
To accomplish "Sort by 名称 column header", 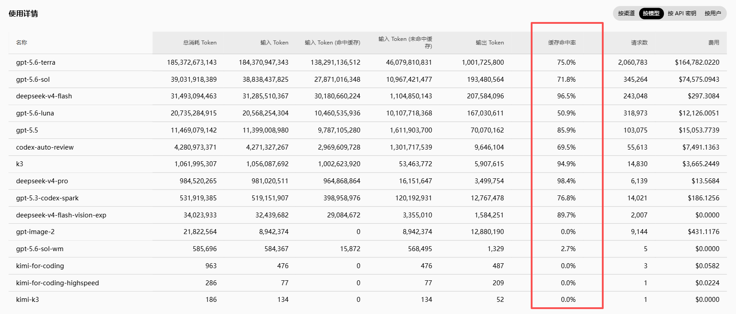I will (22, 43).
